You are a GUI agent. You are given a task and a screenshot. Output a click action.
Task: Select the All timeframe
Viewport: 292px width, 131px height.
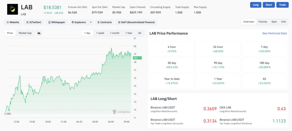[x=140, y=33]
